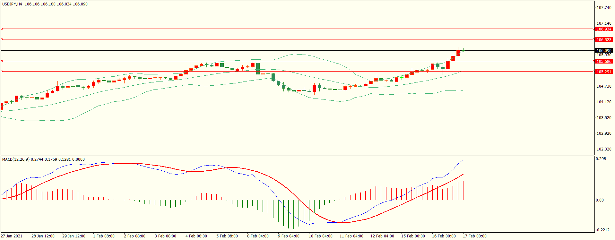Click the latest green candlestick on 17 Feb
Screen dimensions: 615x240
[x=463, y=50]
